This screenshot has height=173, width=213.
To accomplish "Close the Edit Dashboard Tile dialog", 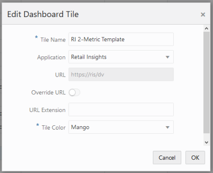I will pyautogui.click(x=203, y=15).
